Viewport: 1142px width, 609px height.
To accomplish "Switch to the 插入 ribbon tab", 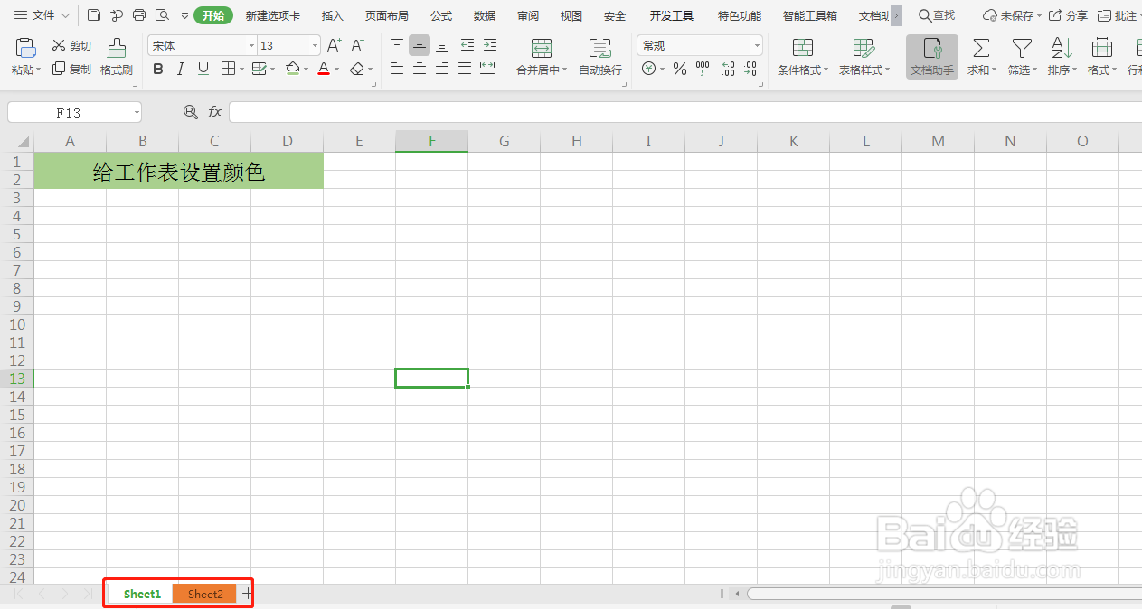I will coord(333,15).
